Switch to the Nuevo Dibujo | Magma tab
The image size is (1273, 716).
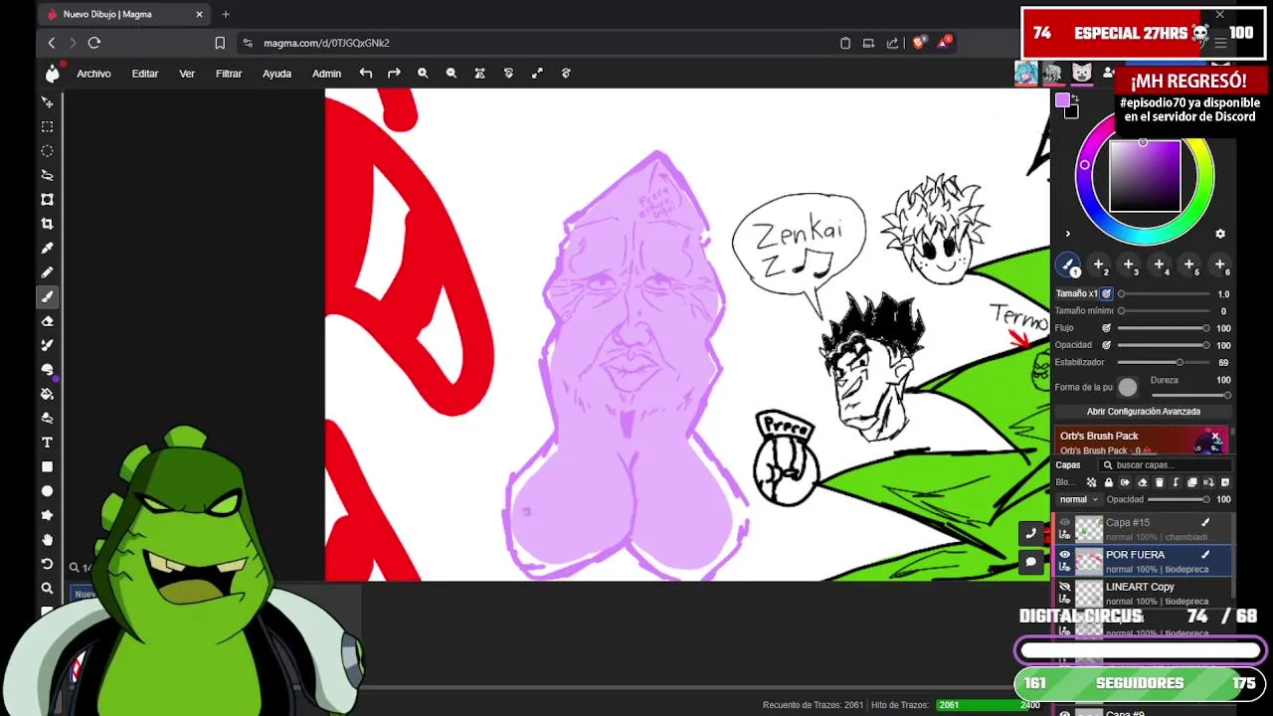[124, 14]
